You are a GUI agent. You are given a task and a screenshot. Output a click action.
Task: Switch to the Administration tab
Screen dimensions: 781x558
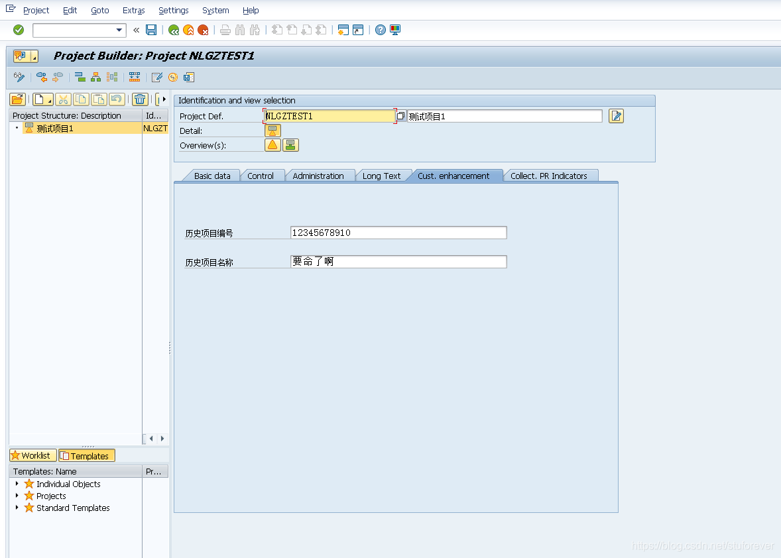[x=318, y=176]
